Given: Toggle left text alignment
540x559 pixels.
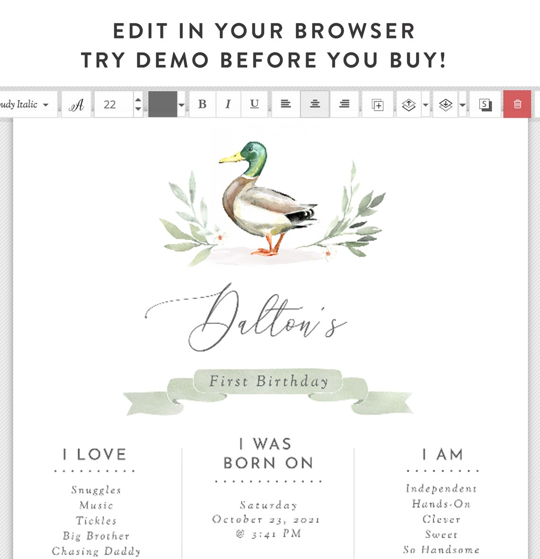Looking at the screenshot, I should pyautogui.click(x=286, y=104).
